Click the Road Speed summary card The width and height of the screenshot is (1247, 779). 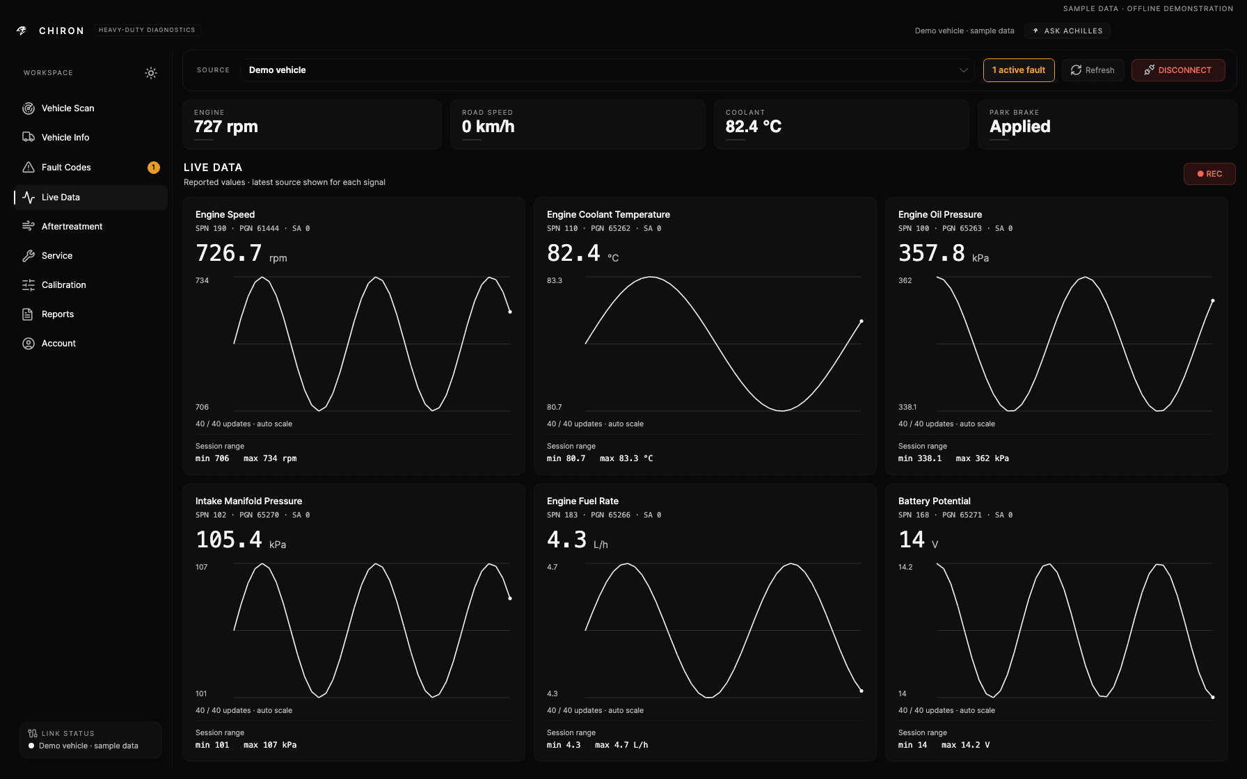pyautogui.click(x=578, y=125)
